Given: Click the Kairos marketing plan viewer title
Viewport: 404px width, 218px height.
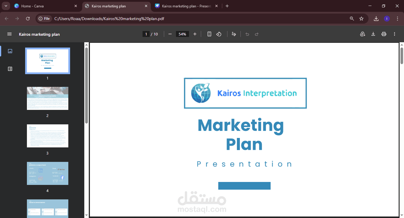Looking at the screenshot, I should click(39, 34).
